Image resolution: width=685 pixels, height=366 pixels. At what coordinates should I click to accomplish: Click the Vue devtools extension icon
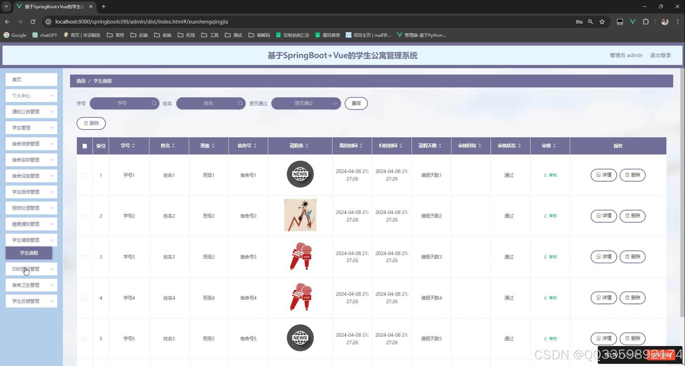pyautogui.click(x=633, y=22)
